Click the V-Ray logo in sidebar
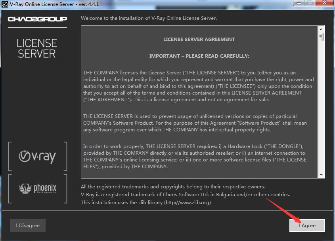 [x=37, y=156]
